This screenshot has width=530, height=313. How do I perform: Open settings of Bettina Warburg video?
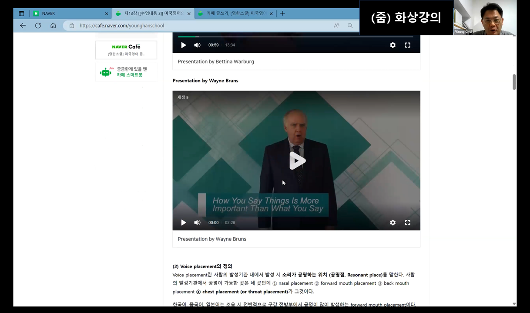392,45
